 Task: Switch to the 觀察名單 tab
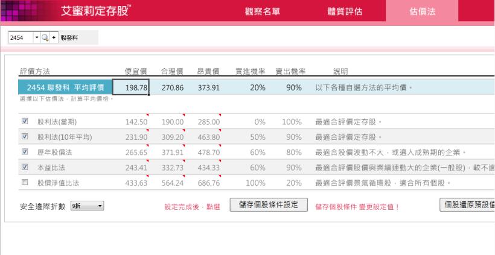pyautogui.click(x=263, y=11)
